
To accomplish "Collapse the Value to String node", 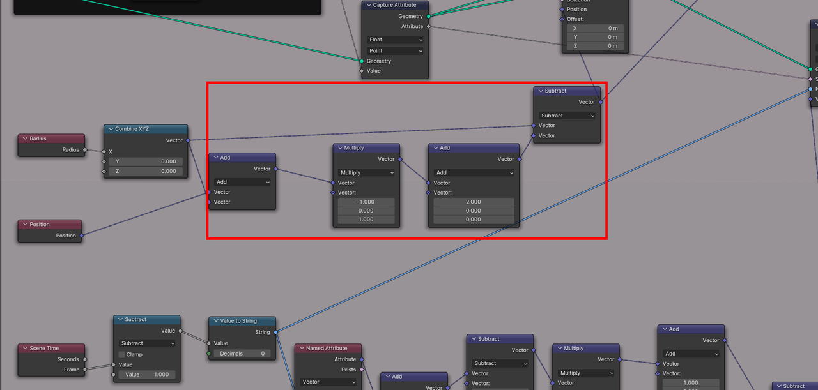I will coord(215,321).
